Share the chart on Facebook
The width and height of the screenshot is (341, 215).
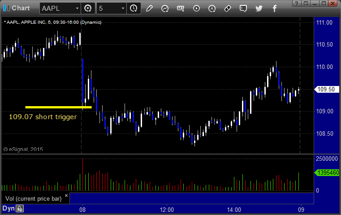coord(275,9)
